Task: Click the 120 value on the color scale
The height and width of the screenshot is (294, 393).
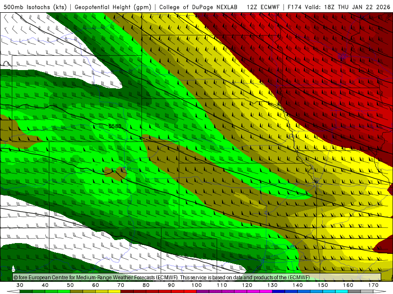Action: click(247, 285)
